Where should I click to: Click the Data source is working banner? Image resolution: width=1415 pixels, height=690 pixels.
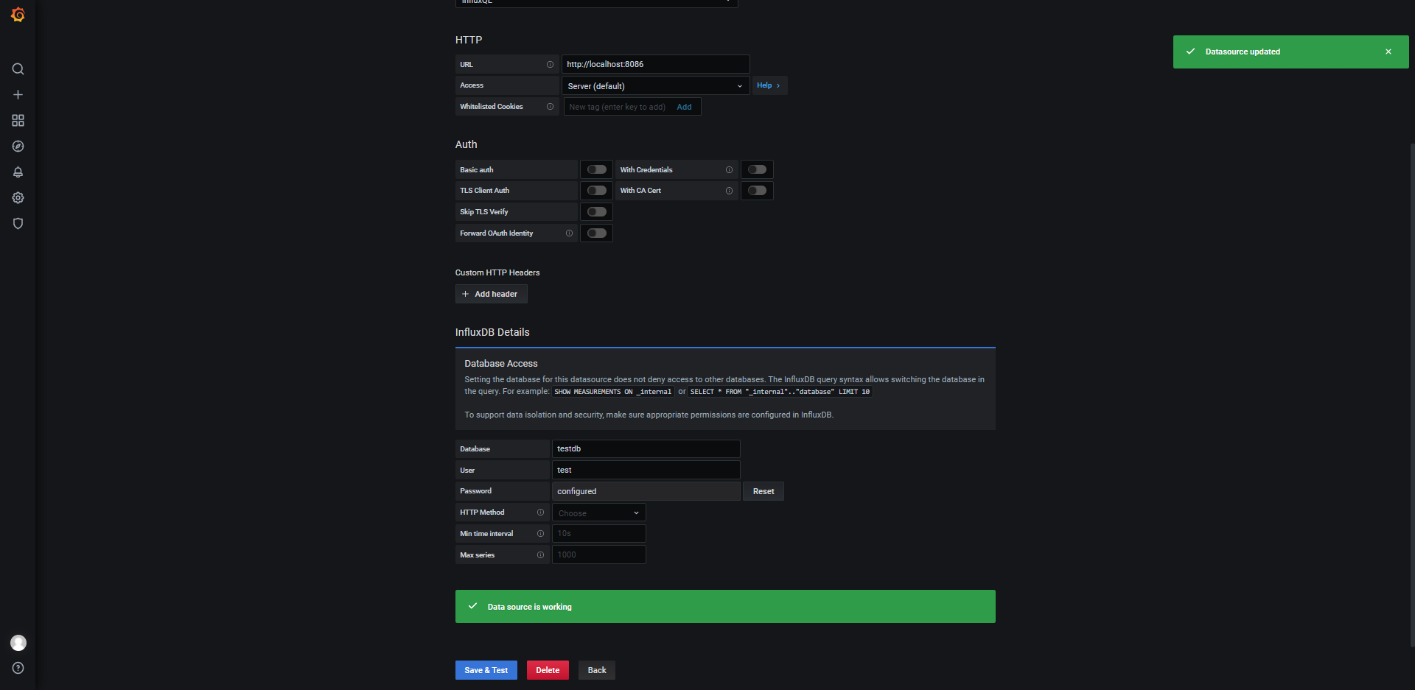click(725, 607)
